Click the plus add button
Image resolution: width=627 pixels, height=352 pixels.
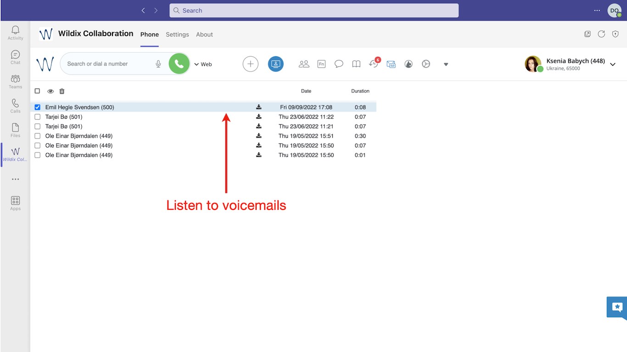250,64
